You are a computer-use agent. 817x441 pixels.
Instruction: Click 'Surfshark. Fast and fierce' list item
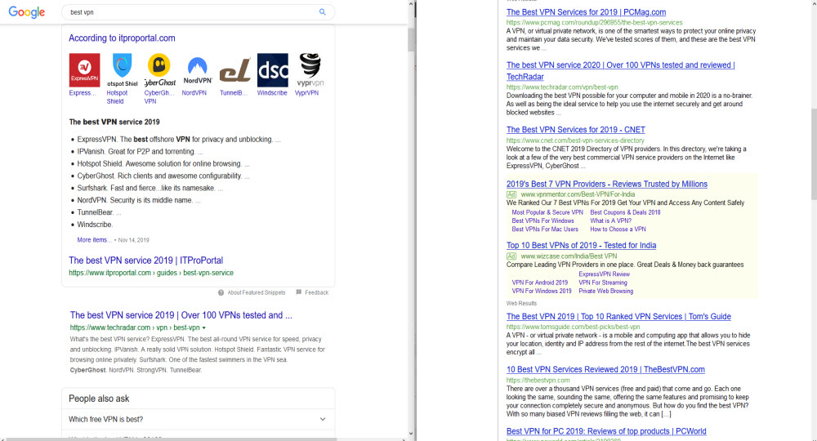(150, 188)
